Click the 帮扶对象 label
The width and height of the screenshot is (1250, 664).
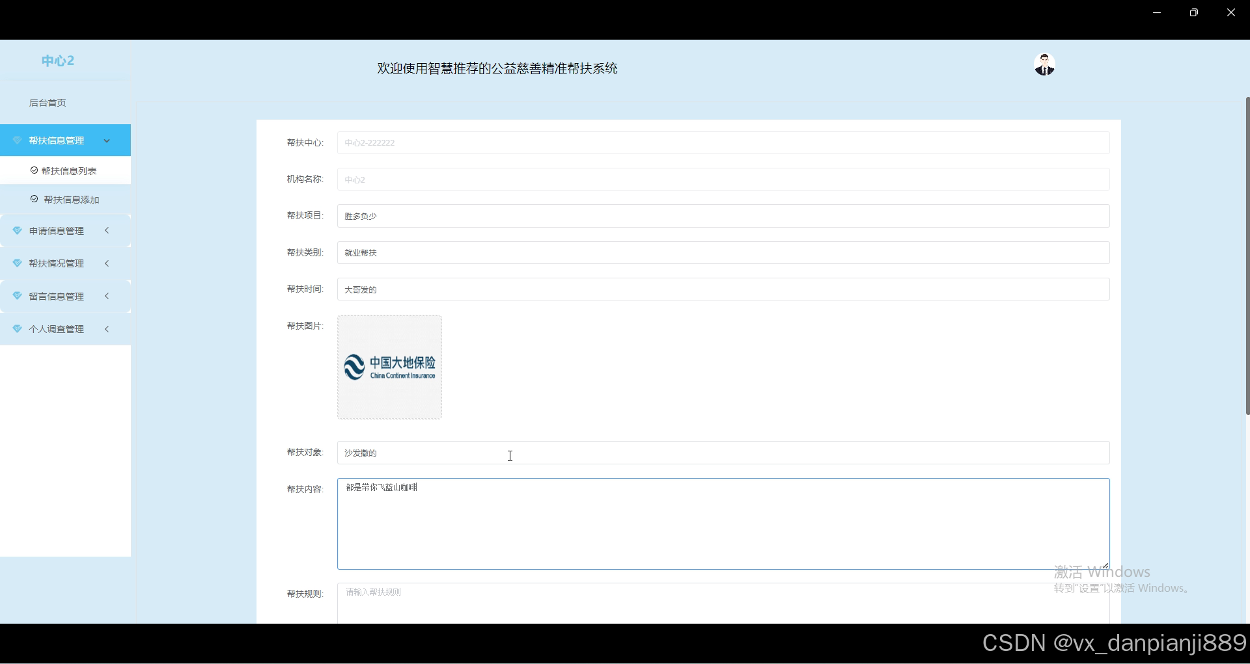pos(305,452)
